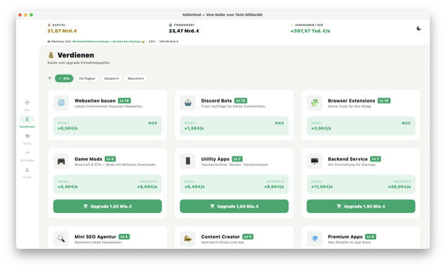This screenshot has height=270, width=446.
Task: Click the Premium Apps card title
Action: (x=345, y=237)
